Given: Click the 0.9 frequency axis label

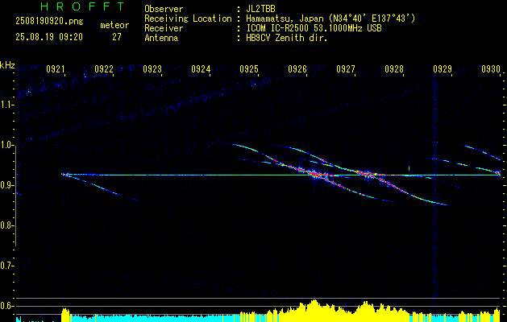Looking at the screenshot, I should pos(6,185).
